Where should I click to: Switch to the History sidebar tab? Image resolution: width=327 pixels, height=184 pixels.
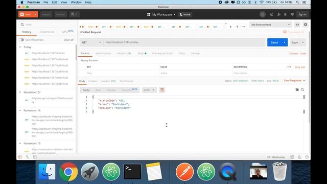tap(26, 32)
